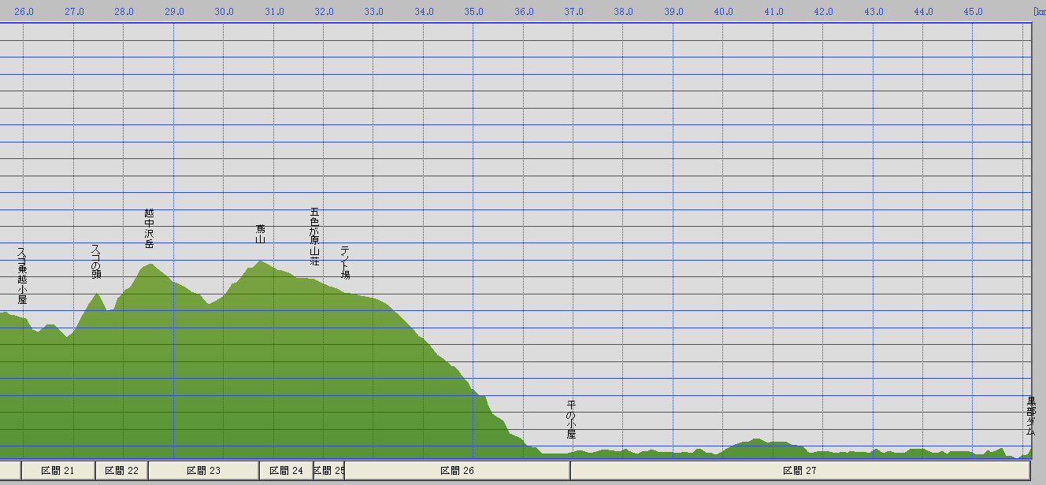The image size is (1046, 485).
Task: Select the 鳶山 peak label
Action: (x=260, y=233)
